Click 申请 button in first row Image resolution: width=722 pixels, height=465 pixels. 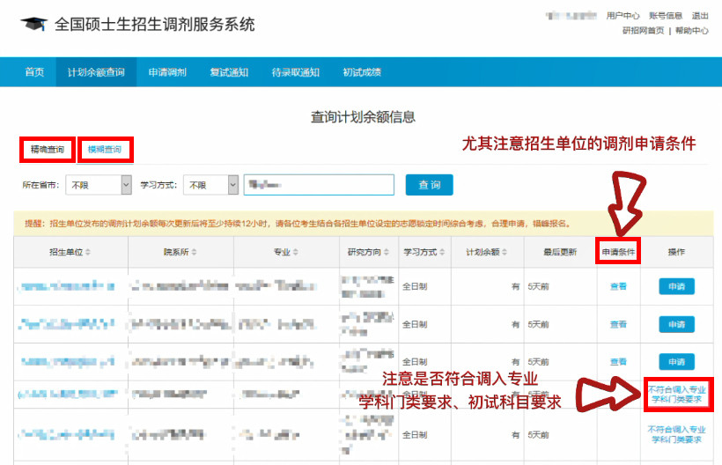(676, 286)
